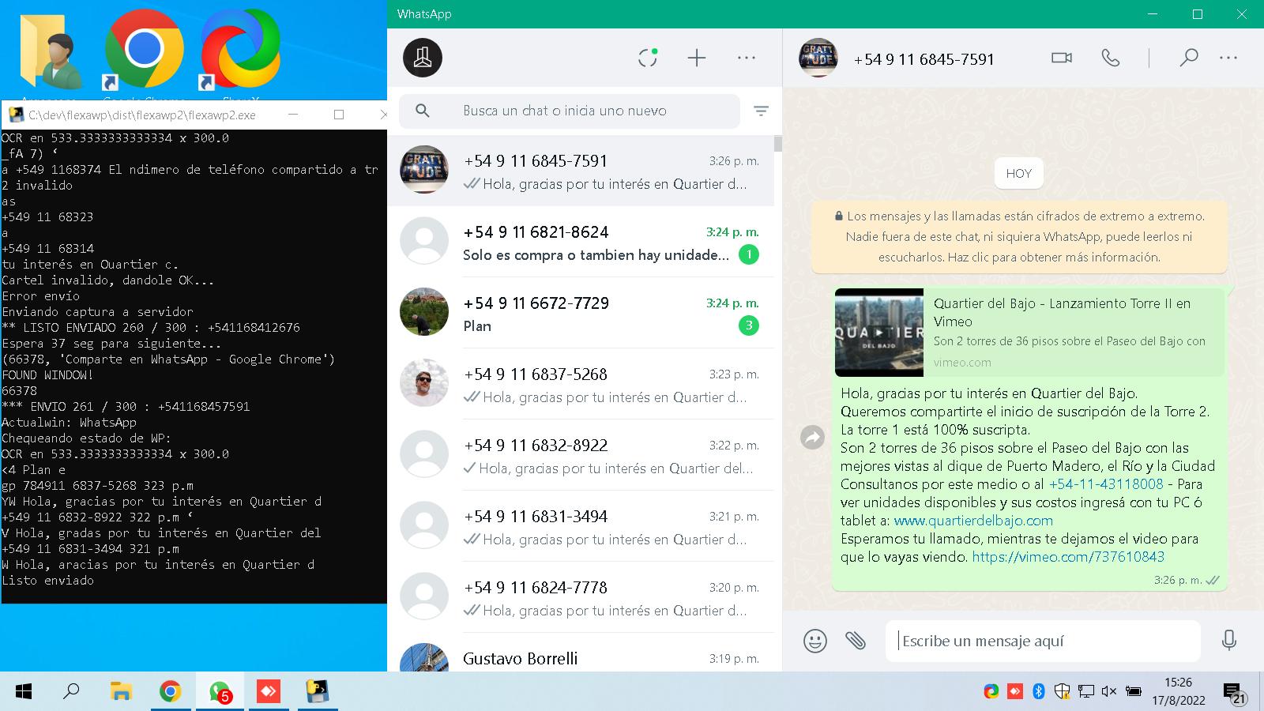Open conversation options menu (three dots)
1264x711 pixels.
1228,58
